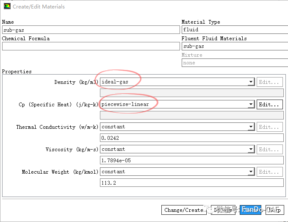Click Viscosity value 1.7894e-05 field
288x222 pixels.
click(x=191, y=160)
